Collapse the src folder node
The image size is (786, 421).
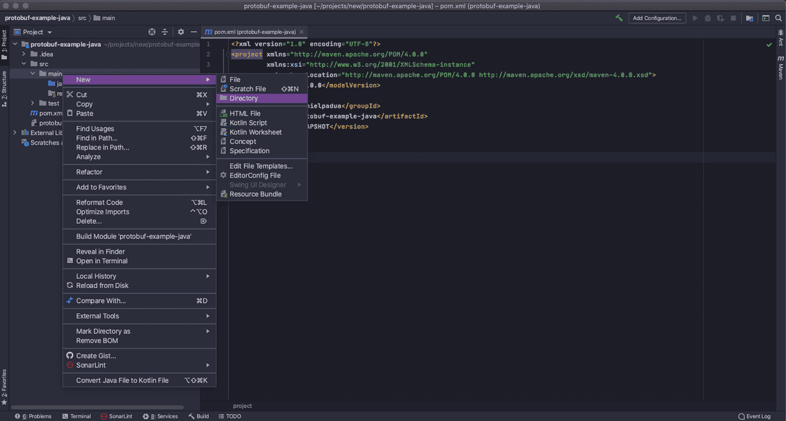coord(23,63)
